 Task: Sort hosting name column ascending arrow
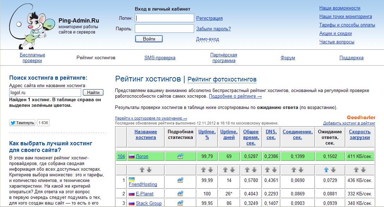pos(142,170)
